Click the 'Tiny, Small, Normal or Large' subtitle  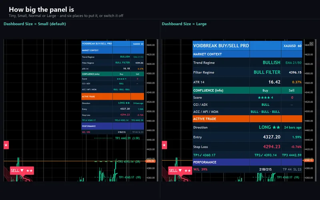66,16
